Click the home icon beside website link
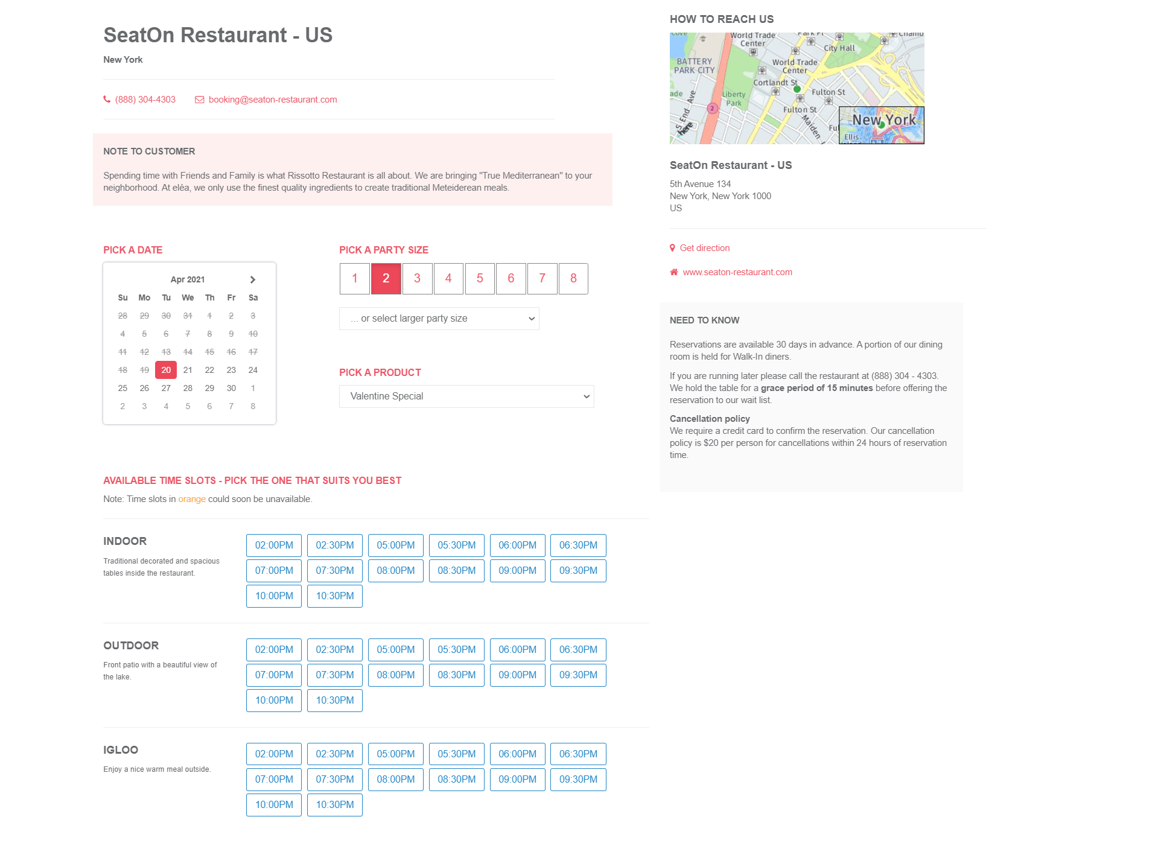This screenshot has height=843, width=1158. 673,272
